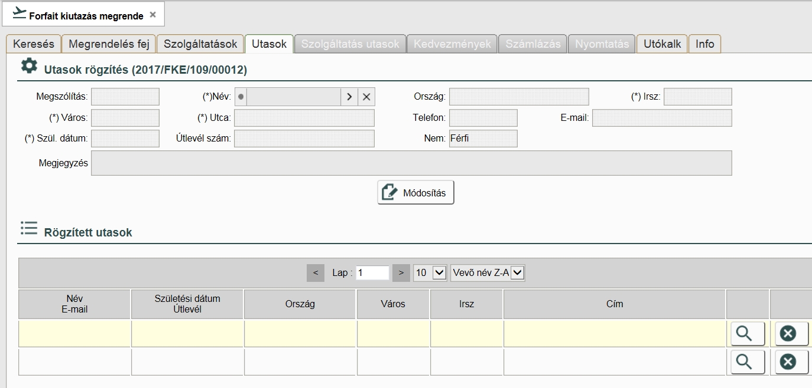Screen dimensions: 812x388
Task: Go to next page in passenger list
Action: [x=401, y=272]
